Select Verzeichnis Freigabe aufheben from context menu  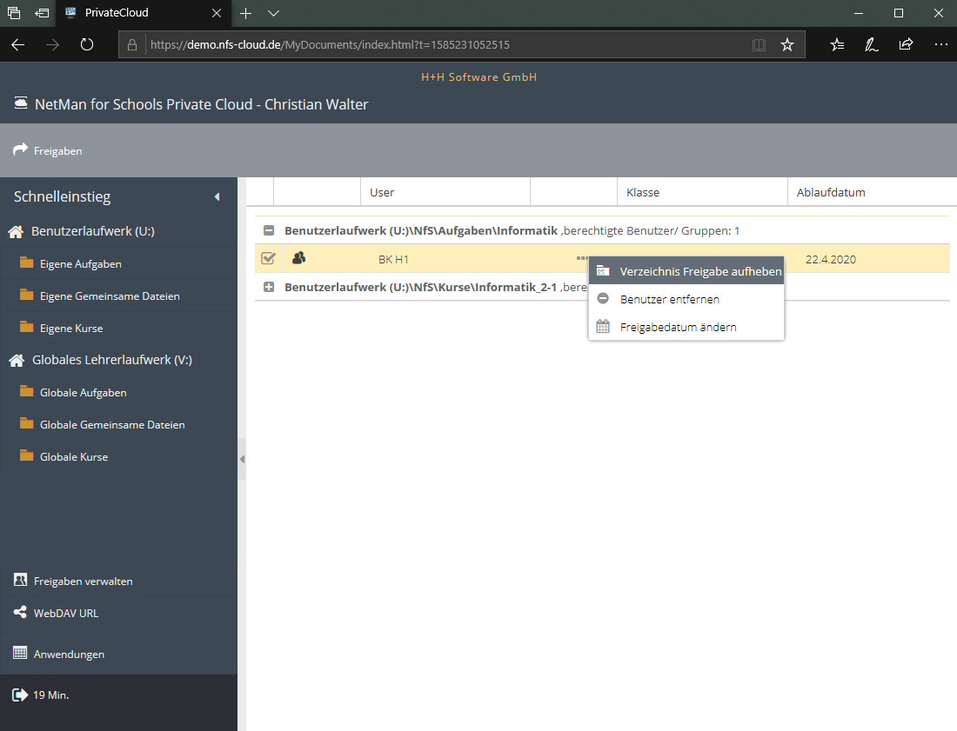pos(686,271)
